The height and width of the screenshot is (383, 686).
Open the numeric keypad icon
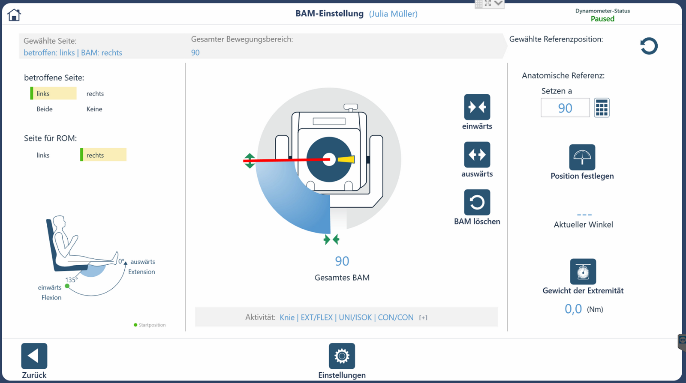point(602,108)
